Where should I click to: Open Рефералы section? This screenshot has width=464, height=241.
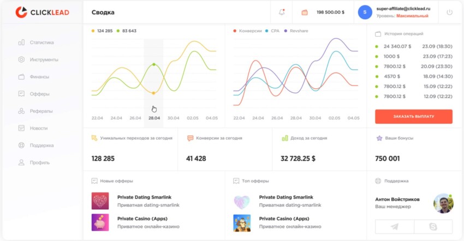[41, 111]
